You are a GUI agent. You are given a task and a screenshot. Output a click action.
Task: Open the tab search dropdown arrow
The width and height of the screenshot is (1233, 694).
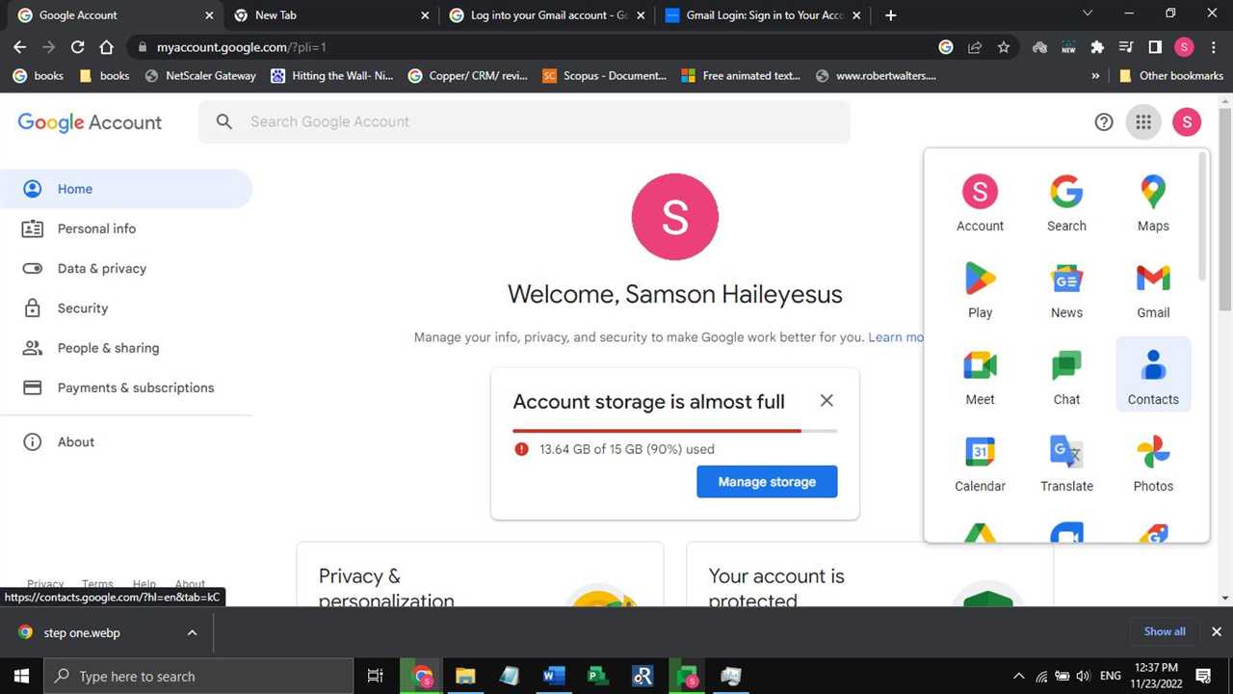click(x=1088, y=13)
